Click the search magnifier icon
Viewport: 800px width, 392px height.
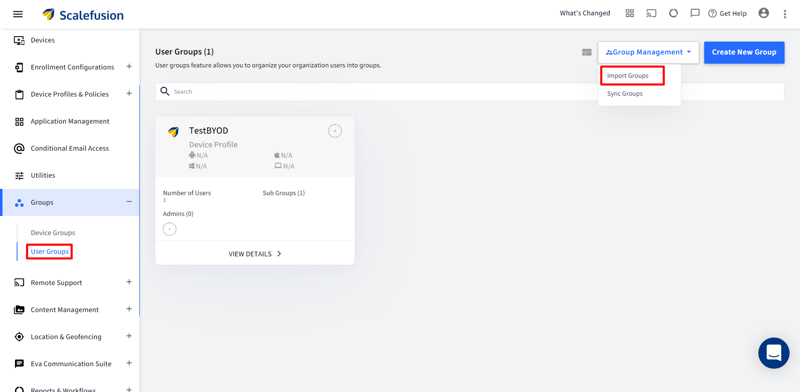point(165,92)
